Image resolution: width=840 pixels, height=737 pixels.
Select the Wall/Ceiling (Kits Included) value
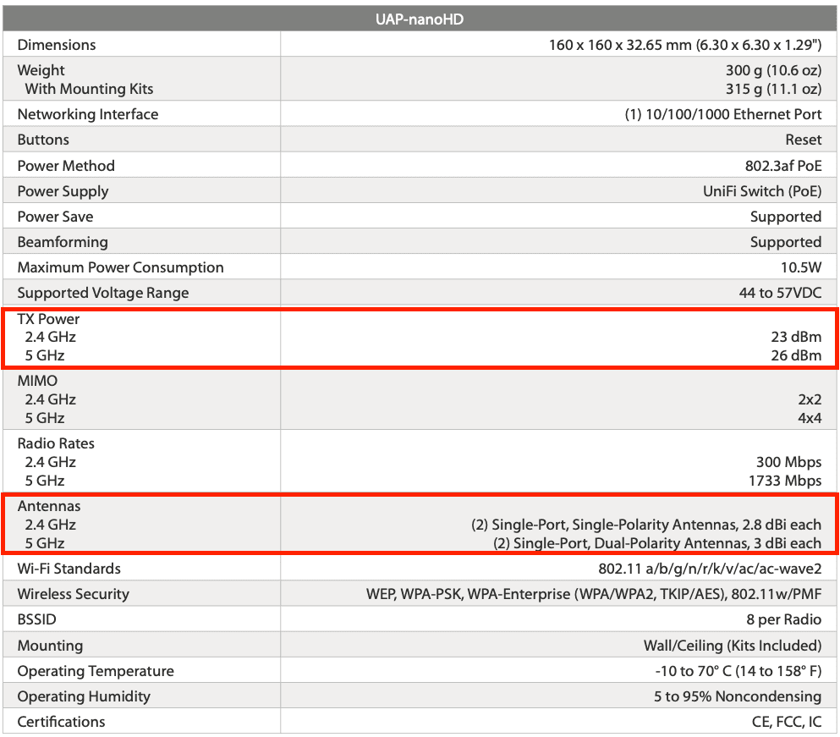[733, 646]
